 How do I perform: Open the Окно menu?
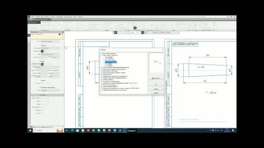coord(75,17)
